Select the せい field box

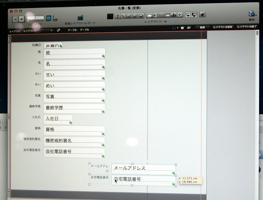click(74, 76)
